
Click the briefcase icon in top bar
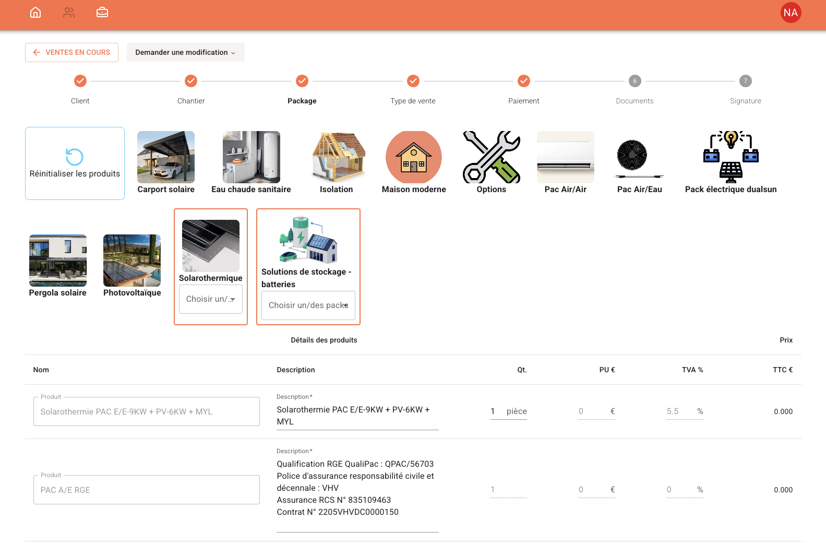point(102,13)
